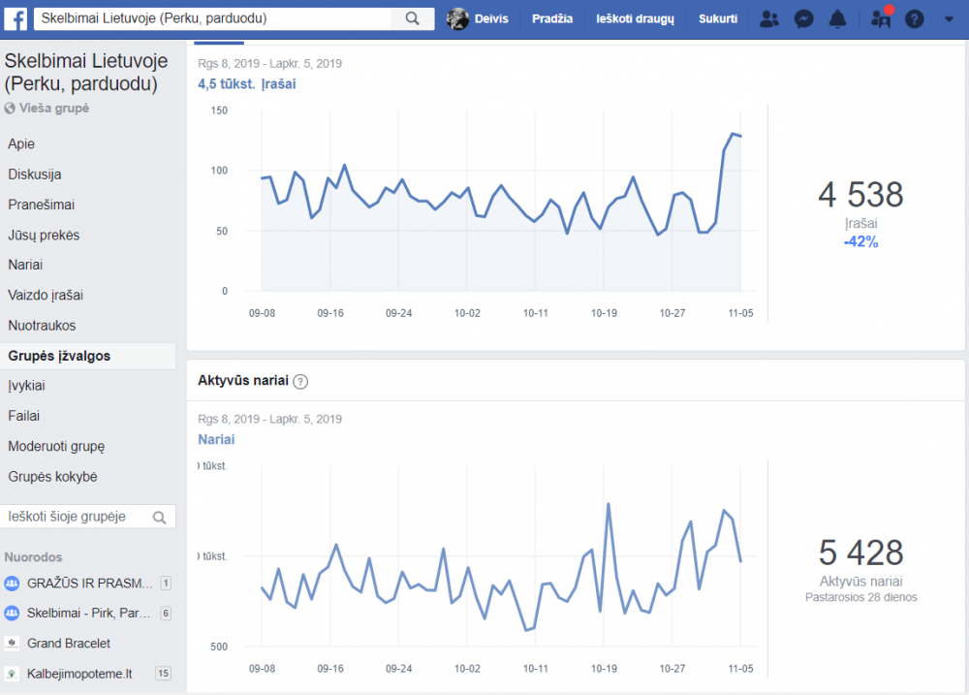Open the friend requests icon
Screen dimensions: 969x695
pyautogui.click(x=768, y=19)
